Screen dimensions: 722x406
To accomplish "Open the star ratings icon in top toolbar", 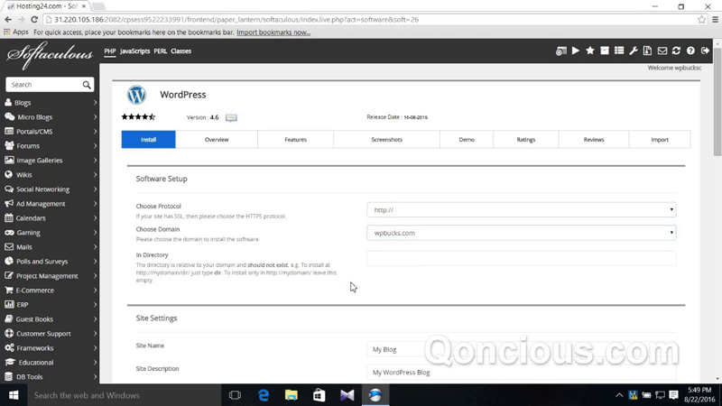I will 590,51.
